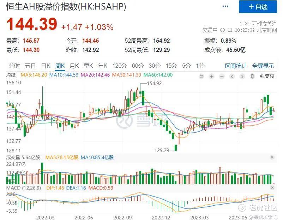
Task: Click the MACD (12,26,9) settings label
Action: pyautogui.click(x=24, y=188)
